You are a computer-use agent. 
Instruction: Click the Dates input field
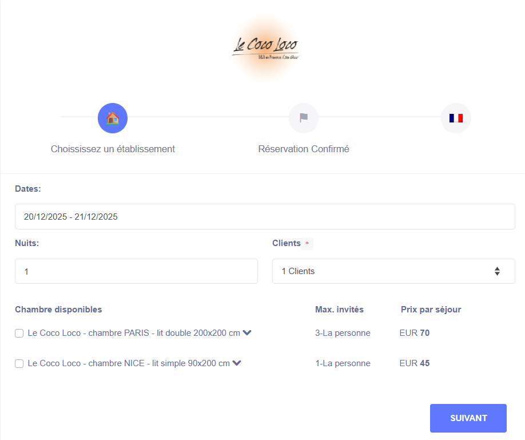click(x=265, y=217)
